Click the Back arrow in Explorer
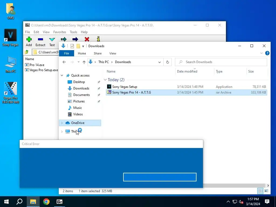The width and height of the screenshot is (276, 207). (x=64, y=62)
